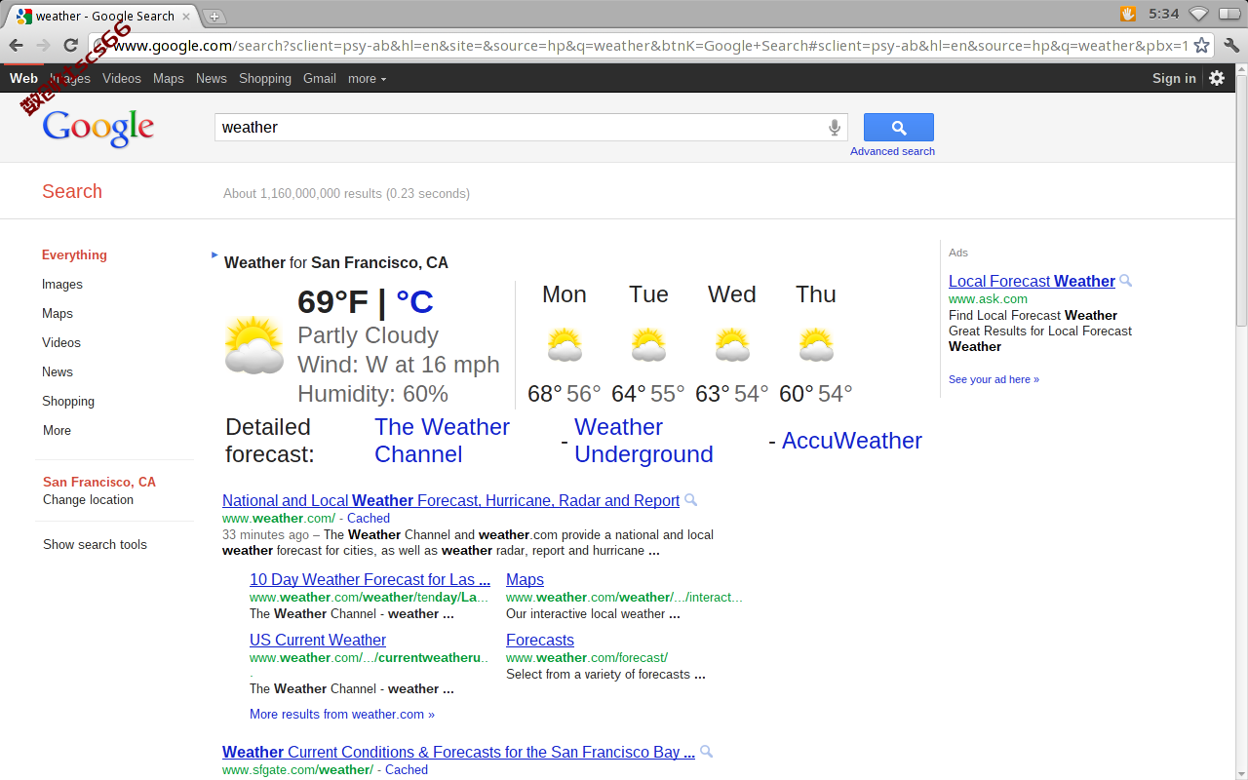Click Tuesday's forecast weather icon

pos(648,344)
